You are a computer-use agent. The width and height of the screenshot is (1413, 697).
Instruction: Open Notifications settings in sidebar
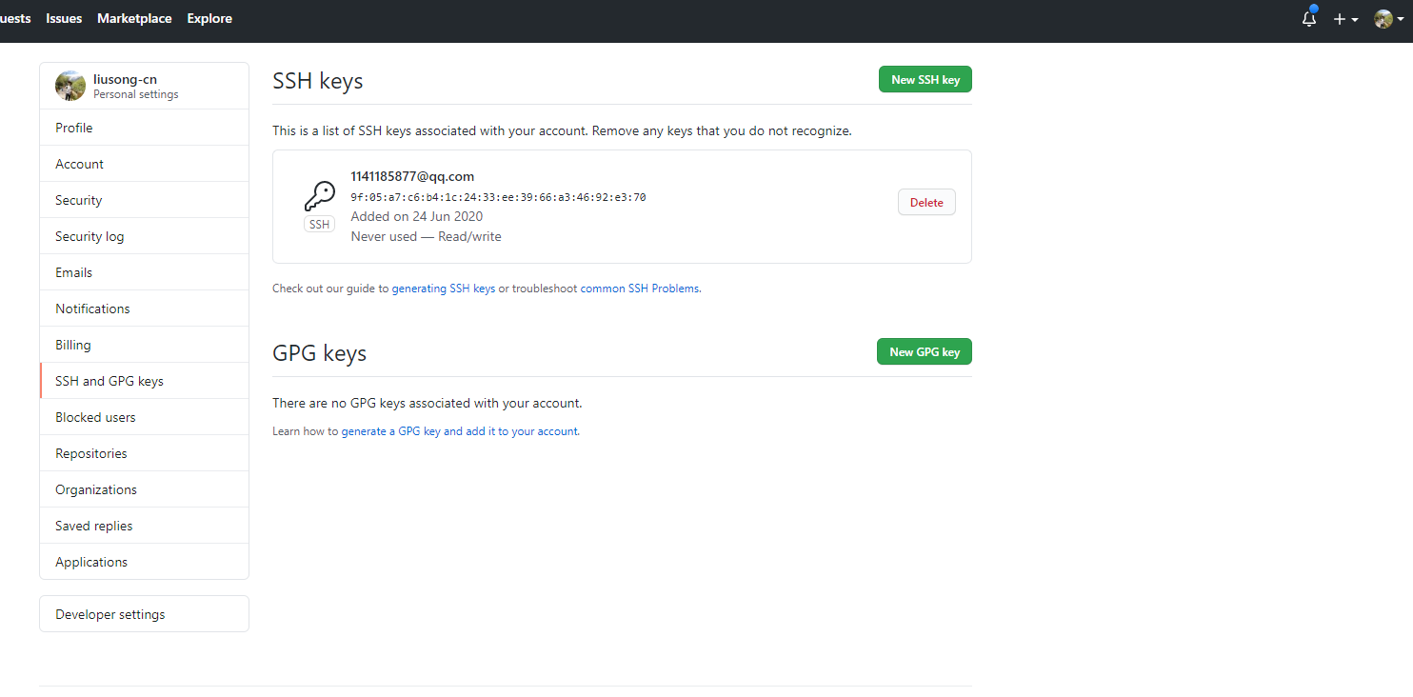144,309
